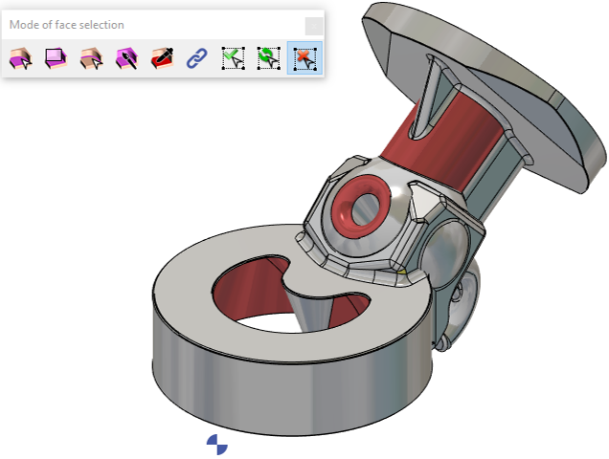Click the green checkmark select-all icon
Screen dimensions: 609x459
tap(232, 58)
